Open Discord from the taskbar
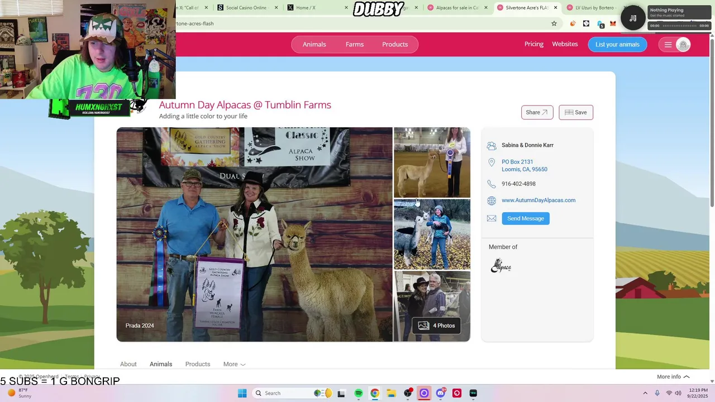Image resolution: width=715 pixels, height=402 pixels. point(441,393)
